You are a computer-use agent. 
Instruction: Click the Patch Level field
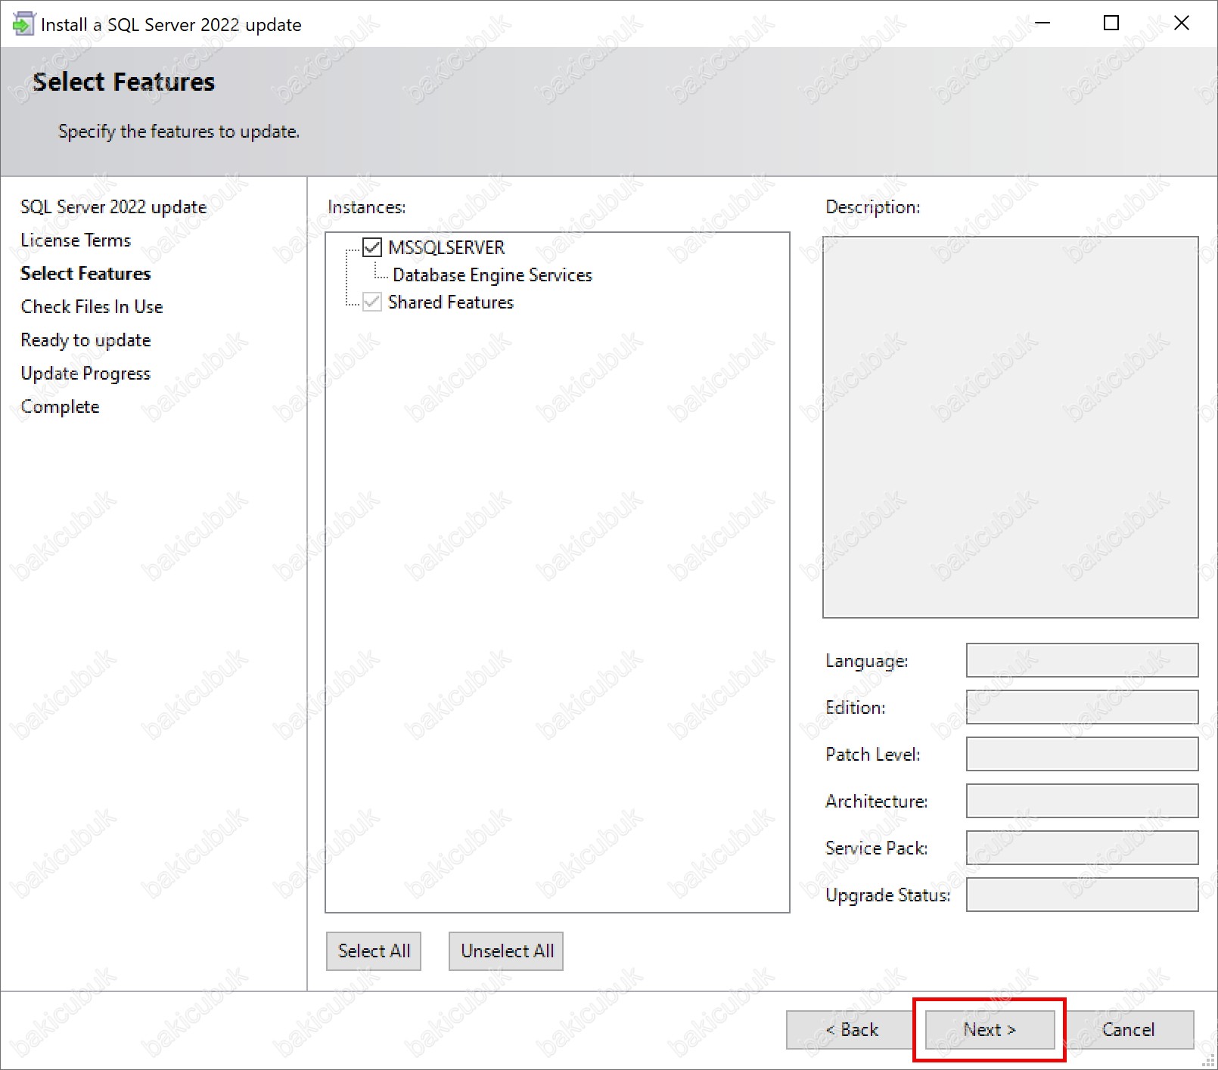point(1082,754)
